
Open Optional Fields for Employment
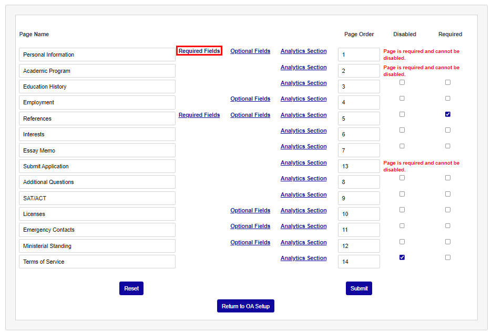(250, 99)
